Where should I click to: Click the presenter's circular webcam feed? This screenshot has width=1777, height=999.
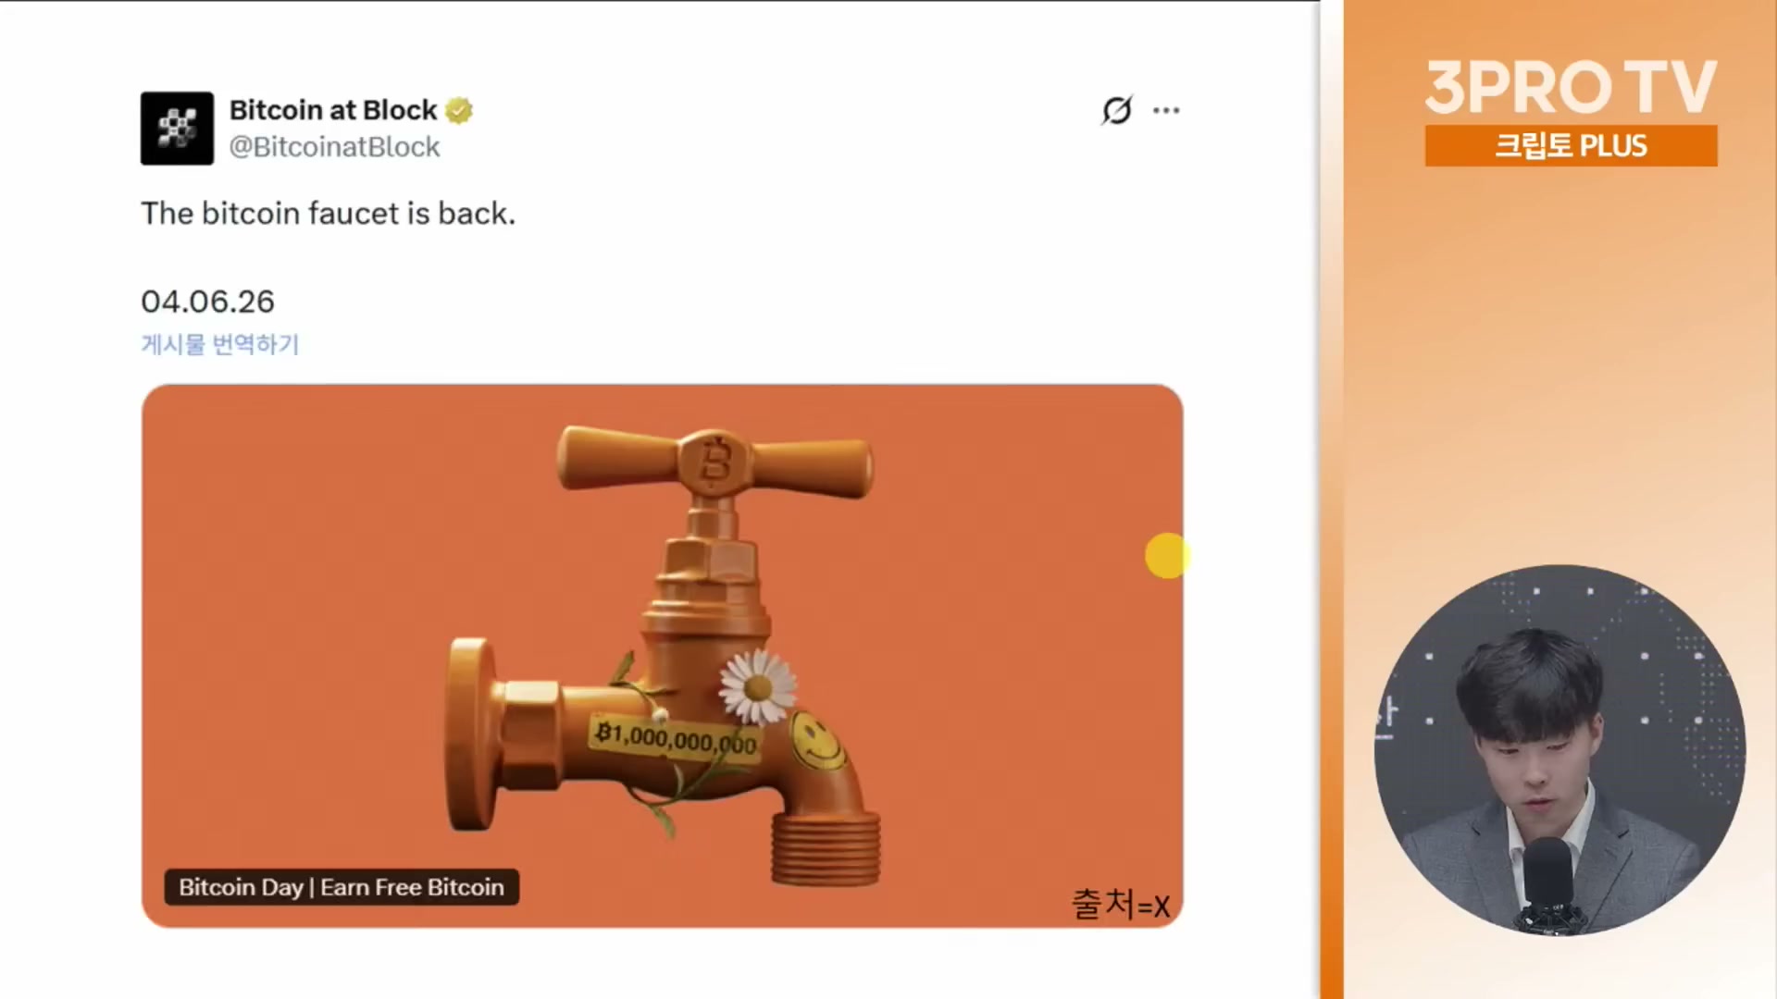[x=1560, y=750]
